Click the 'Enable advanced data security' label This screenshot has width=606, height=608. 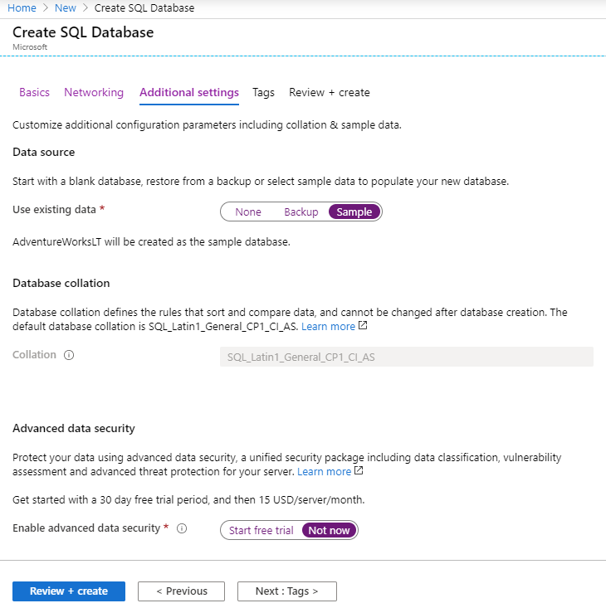pos(86,528)
